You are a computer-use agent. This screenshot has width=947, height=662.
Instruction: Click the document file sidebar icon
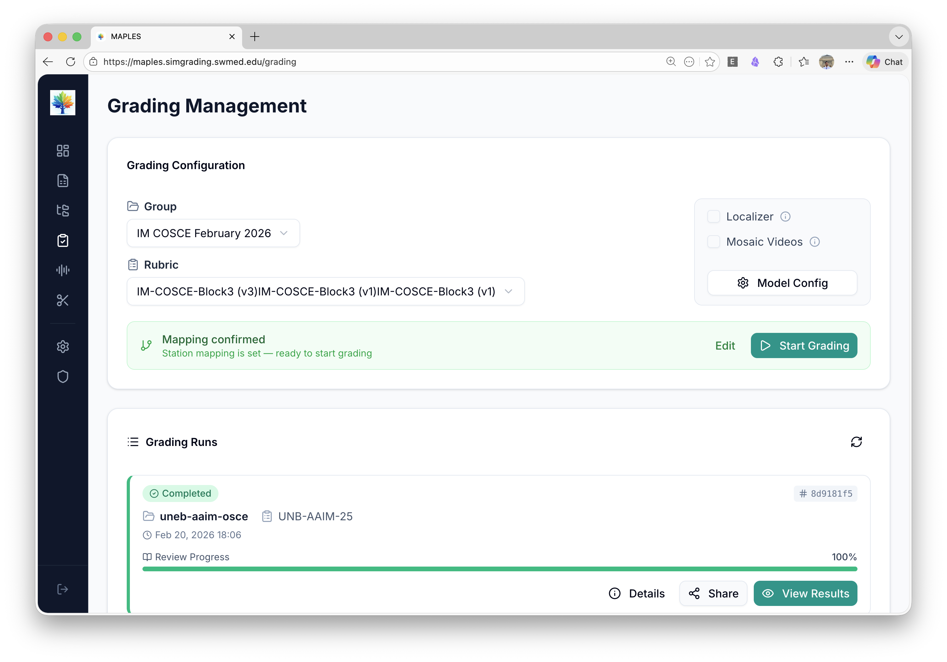click(63, 180)
